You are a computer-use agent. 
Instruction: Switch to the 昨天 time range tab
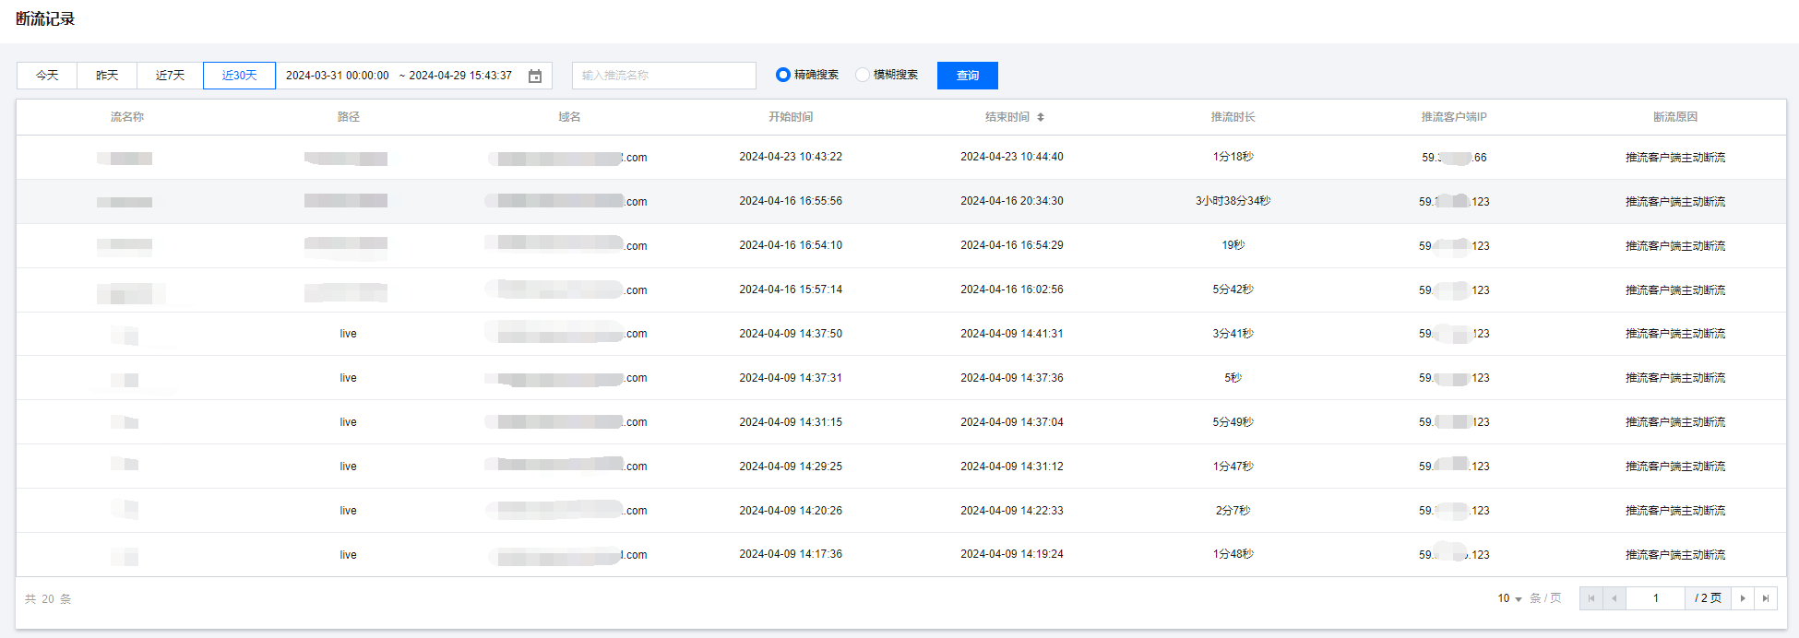point(107,76)
